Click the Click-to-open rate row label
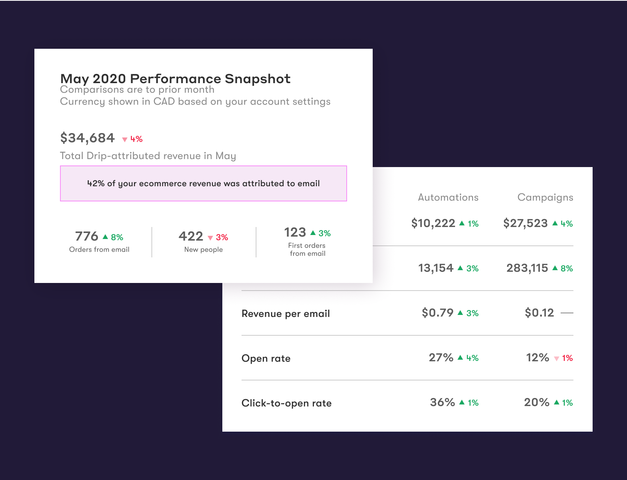 tap(286, 403)
